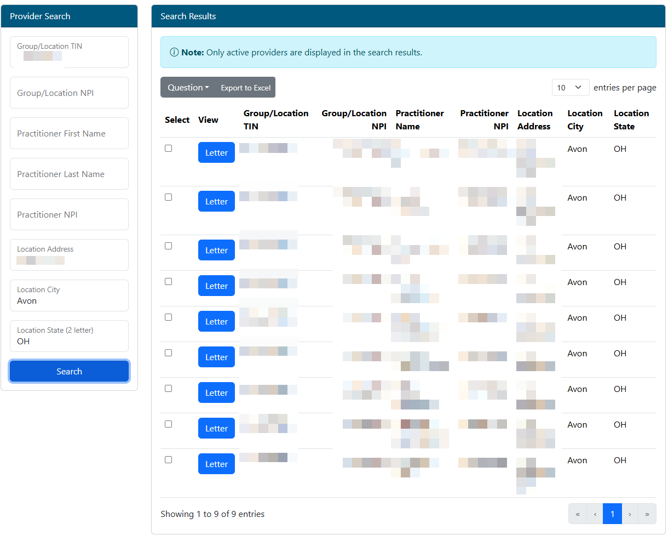Open the Letter for the first result row
The width and height of the screenshot is (668, 546).
tap(216, 153)
